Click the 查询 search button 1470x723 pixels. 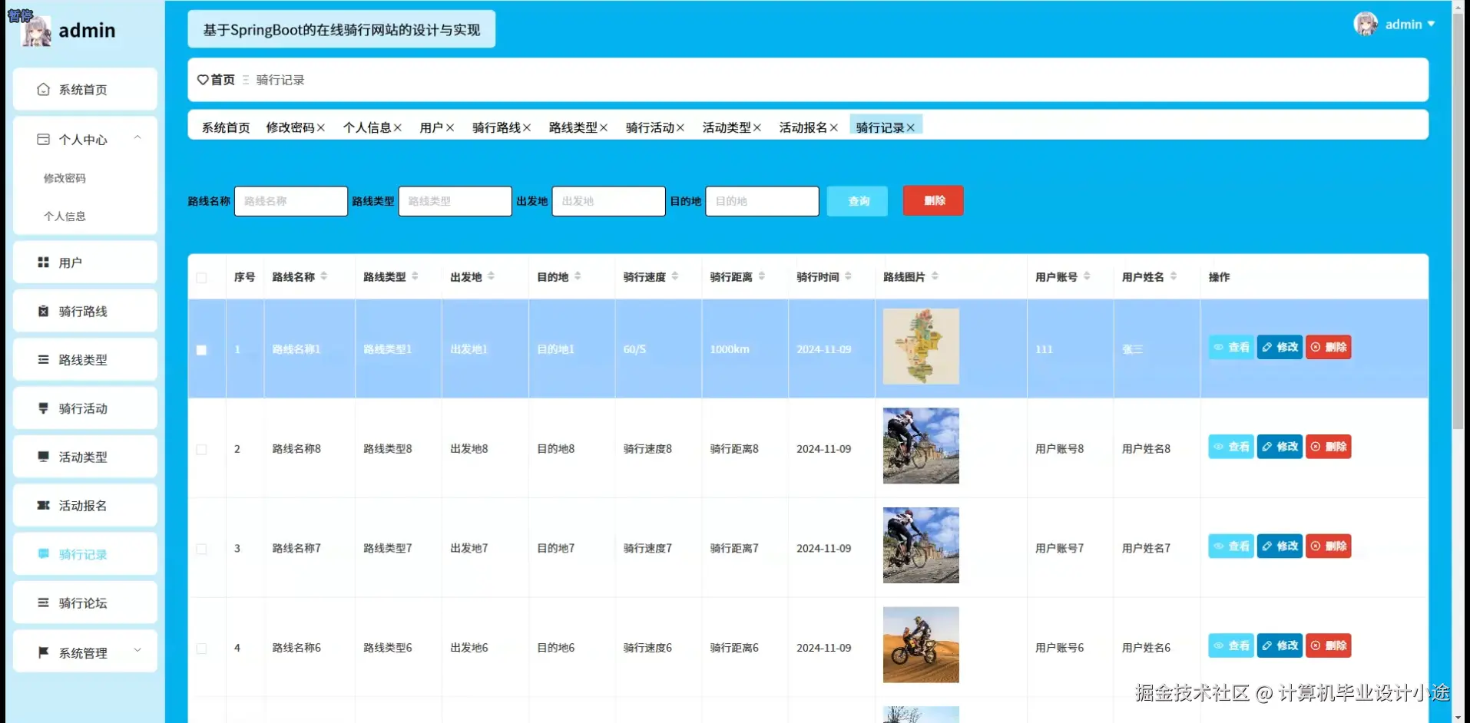pyautogui.click(x=857, y=200)
